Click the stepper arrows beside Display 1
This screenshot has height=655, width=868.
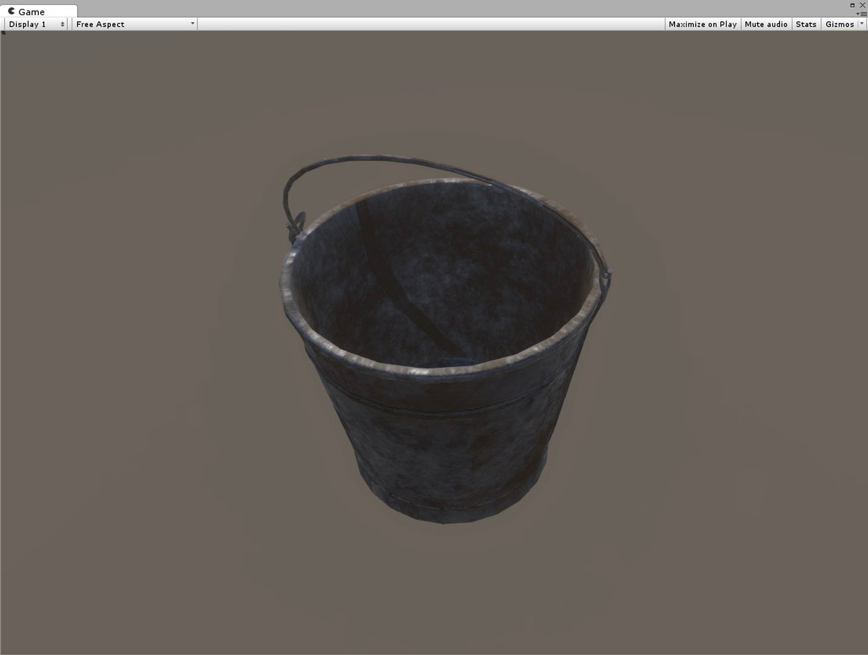click(62, 24)
